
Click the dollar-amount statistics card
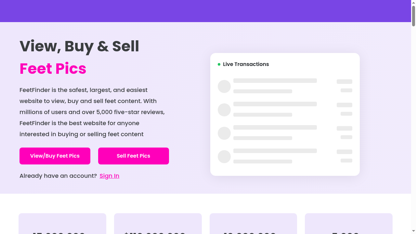(x=158, y=224)
